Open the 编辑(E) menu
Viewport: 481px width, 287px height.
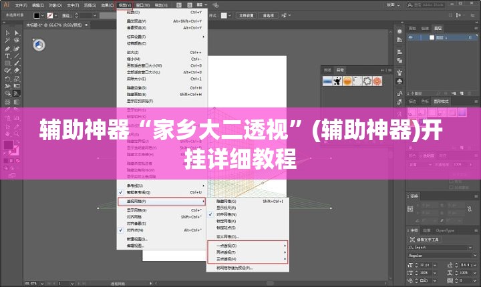point(38,5)
